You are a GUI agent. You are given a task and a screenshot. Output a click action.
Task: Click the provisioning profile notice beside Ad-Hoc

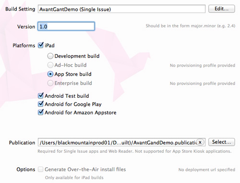point(203,65)
